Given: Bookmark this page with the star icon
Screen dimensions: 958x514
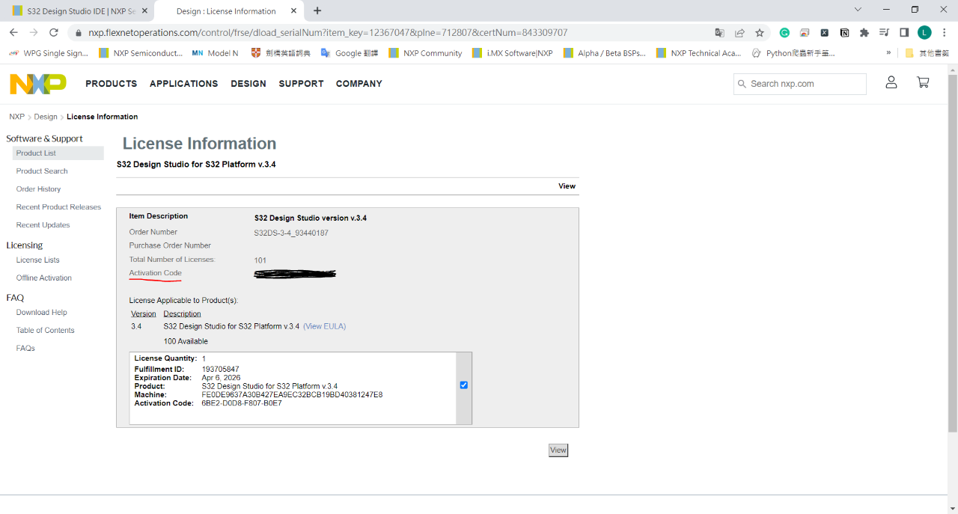Looking at the screenshot, I should click(x=760, y=33).
